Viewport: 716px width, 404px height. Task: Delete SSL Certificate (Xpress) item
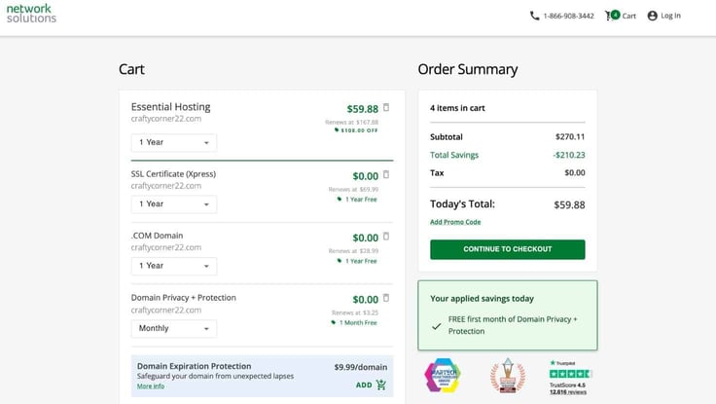pos(386,174)
